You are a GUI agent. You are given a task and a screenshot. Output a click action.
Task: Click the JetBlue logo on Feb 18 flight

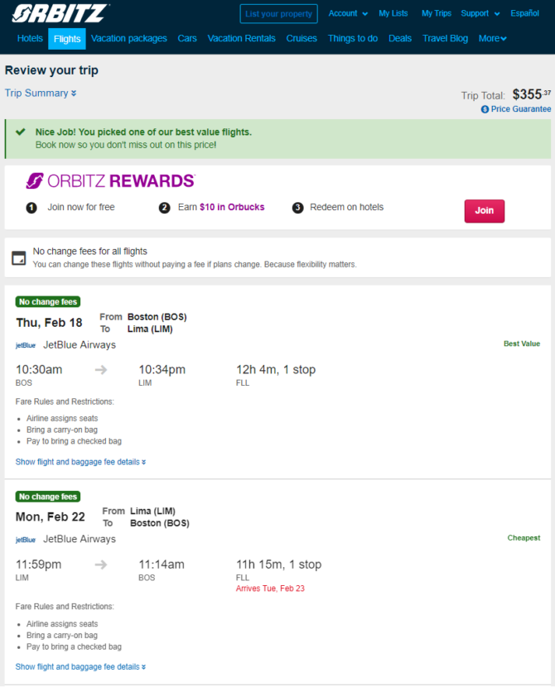click(26, 345)
